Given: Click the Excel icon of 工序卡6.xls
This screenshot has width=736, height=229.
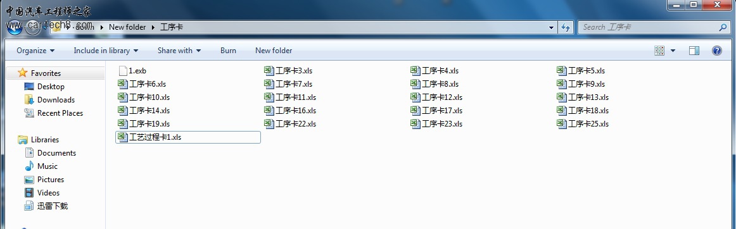Looking at the screenshot, I should tap(122, 84).
